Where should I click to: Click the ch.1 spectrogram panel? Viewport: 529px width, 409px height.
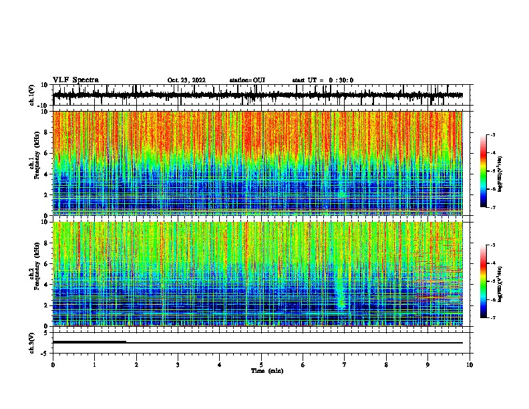258,163
